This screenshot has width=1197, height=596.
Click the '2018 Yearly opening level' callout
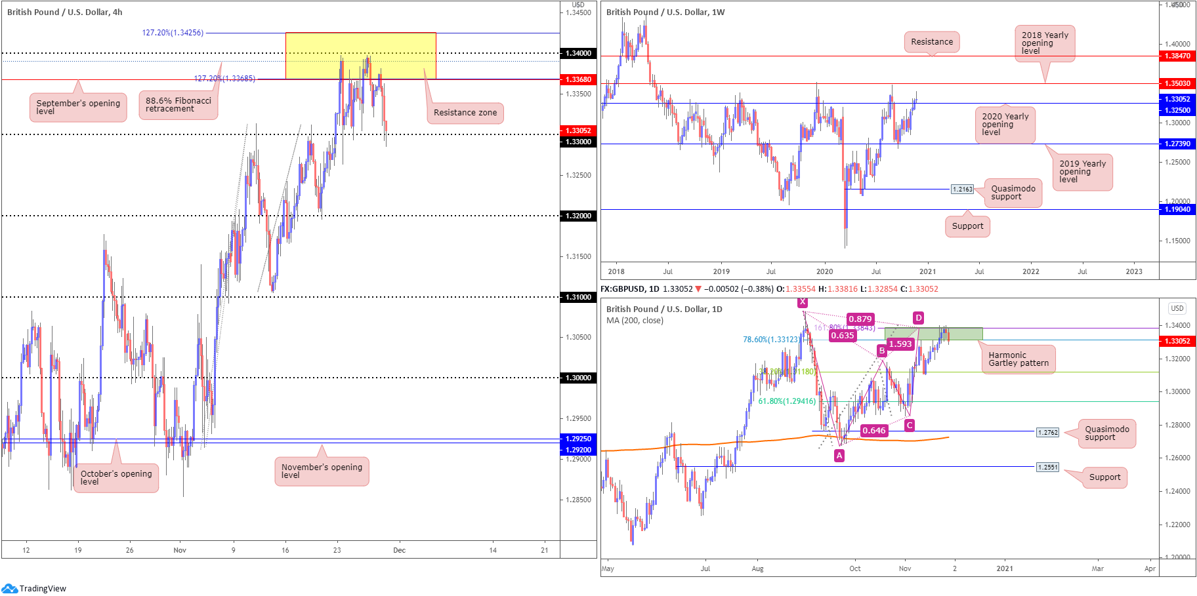pyautogui.click(x=1045, y=43)
